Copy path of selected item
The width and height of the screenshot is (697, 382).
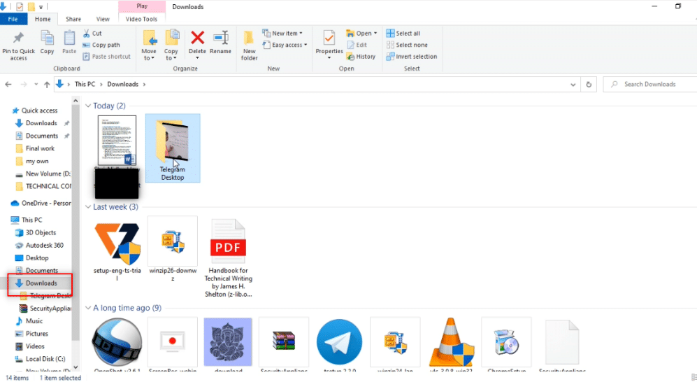[x=101, y=45]
